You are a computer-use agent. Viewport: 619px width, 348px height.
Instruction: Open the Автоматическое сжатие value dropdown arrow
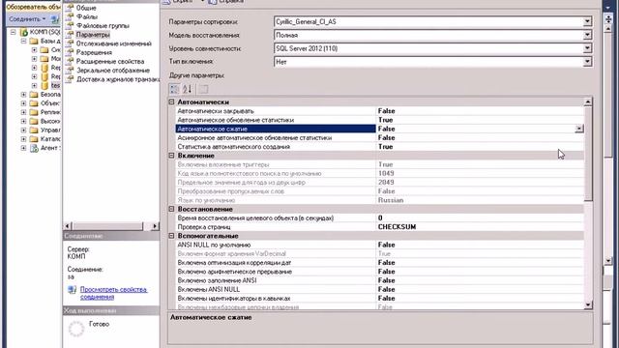click(578, 129)
